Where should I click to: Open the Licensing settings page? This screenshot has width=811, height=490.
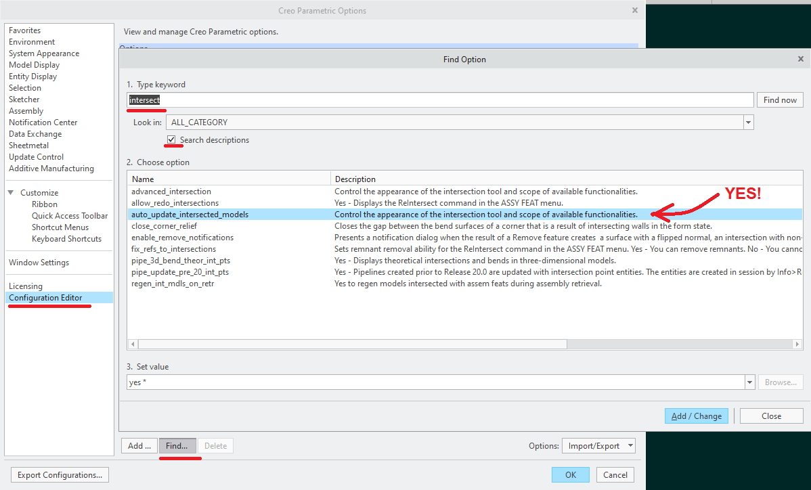pos(24,286)
